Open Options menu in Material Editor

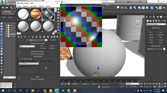[41, 6]
